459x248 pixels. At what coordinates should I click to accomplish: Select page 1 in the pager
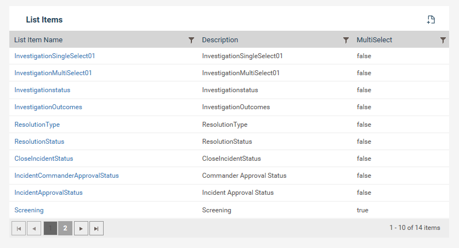click(x=50, y=228)
